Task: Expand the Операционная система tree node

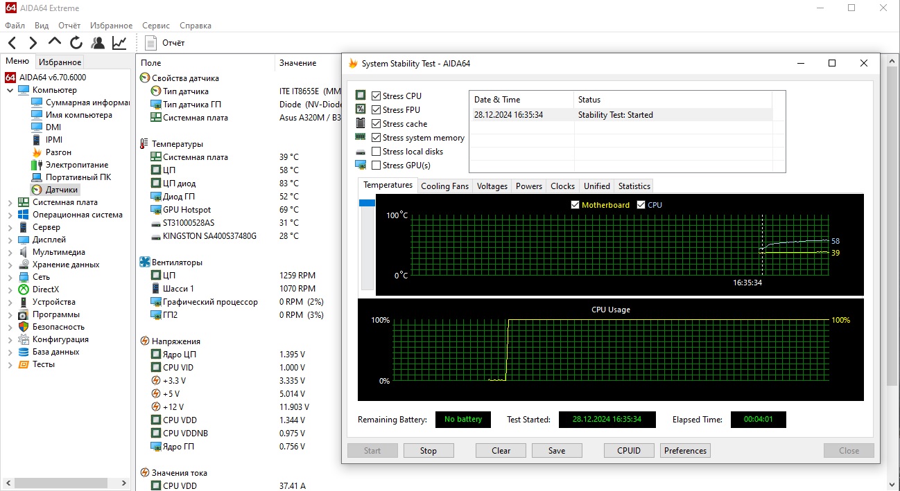Action: [10, 215]
